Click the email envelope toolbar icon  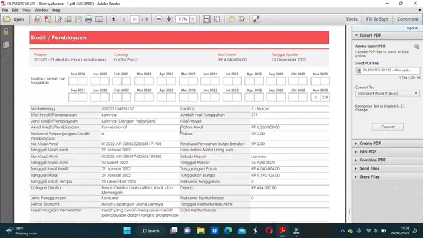99,19
